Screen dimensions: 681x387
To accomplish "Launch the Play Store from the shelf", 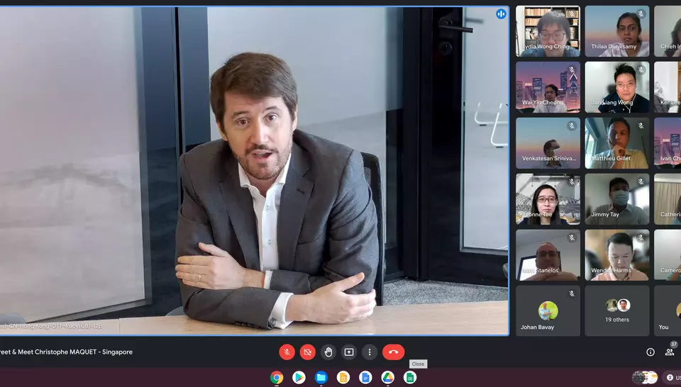I will 299,377.
